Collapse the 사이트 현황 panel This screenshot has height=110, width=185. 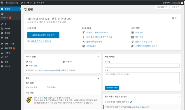(98, 57)
